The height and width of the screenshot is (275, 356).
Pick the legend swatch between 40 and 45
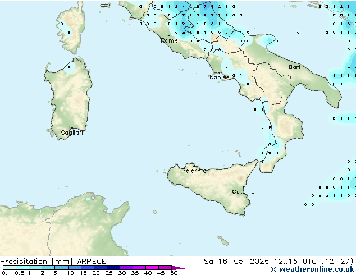(152, 268)
